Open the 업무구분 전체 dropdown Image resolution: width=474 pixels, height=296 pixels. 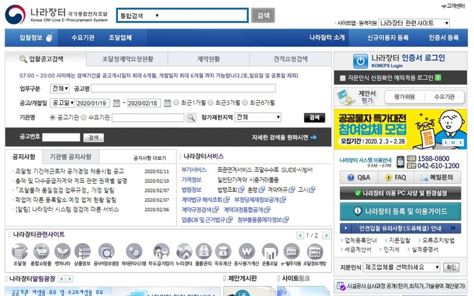[60, 88]
